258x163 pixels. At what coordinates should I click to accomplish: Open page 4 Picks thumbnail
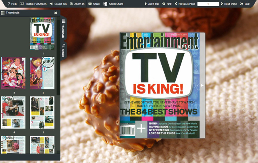click(x=14, y=112)
